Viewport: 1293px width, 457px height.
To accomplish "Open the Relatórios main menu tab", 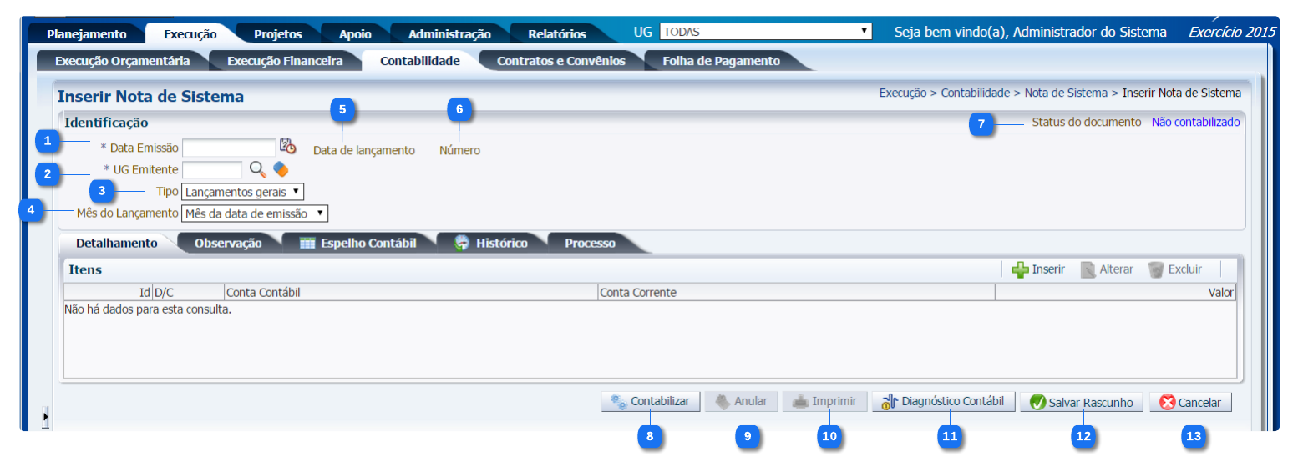I will [556, 34].
